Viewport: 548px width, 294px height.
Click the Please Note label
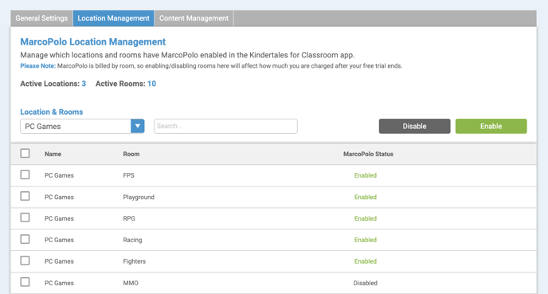[37, 66]
